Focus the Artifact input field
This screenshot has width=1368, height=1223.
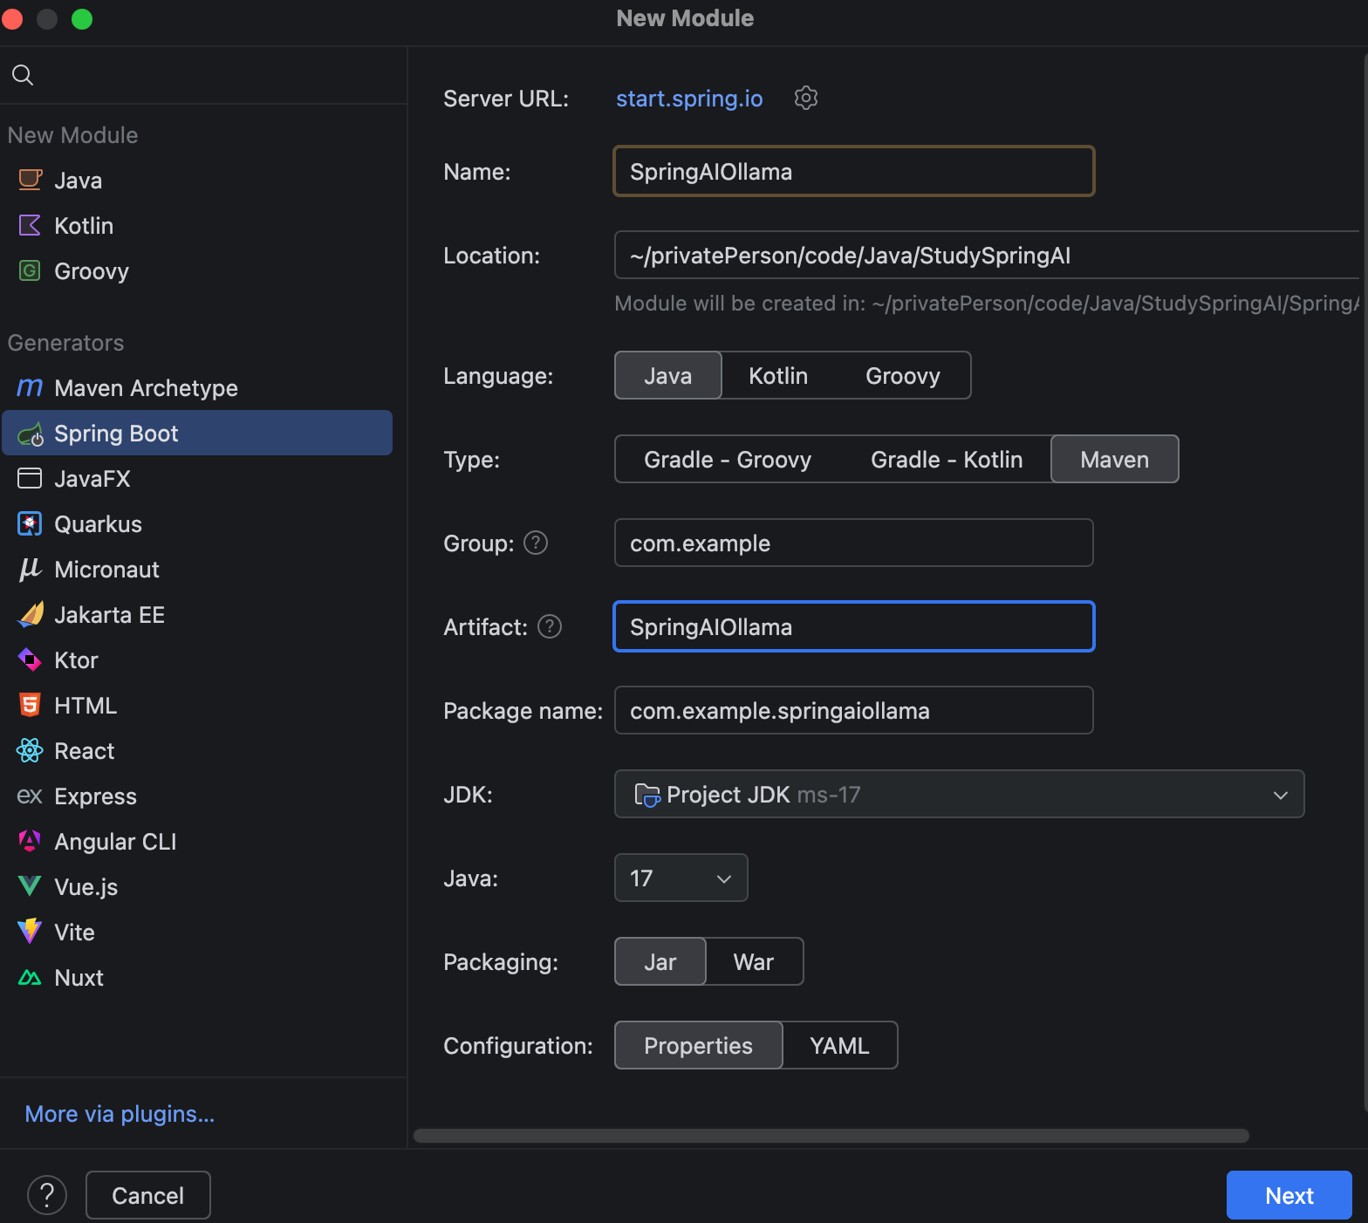(x=854, y=626)
